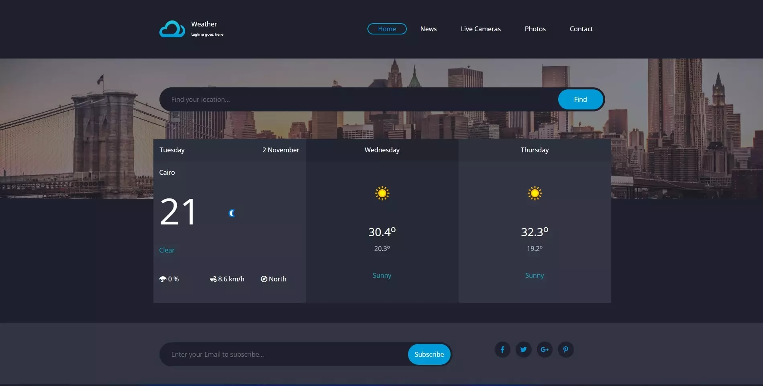Click the compass wind direction icon

[x=264, y=279]
